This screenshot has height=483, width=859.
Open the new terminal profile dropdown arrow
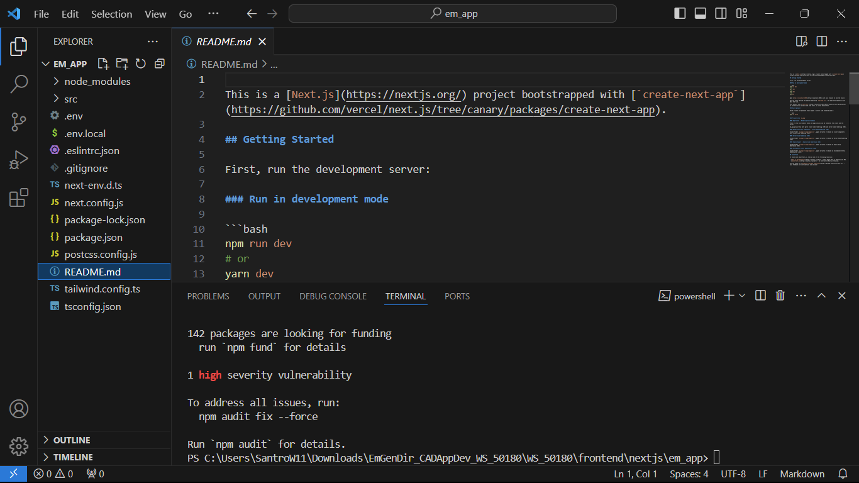point(742,296)
